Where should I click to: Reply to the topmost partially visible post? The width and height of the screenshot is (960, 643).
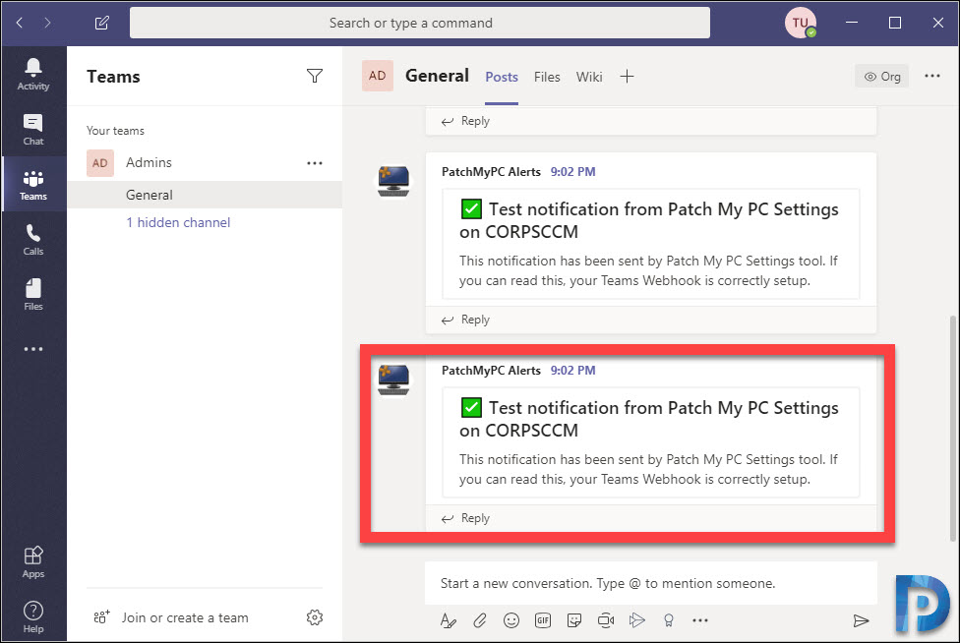pos(466,121)
